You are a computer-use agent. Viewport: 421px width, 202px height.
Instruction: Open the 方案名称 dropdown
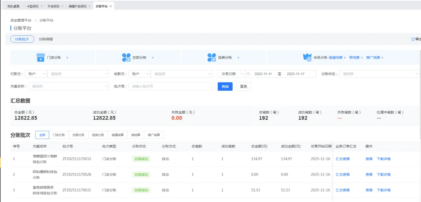(x=69, y=86)
